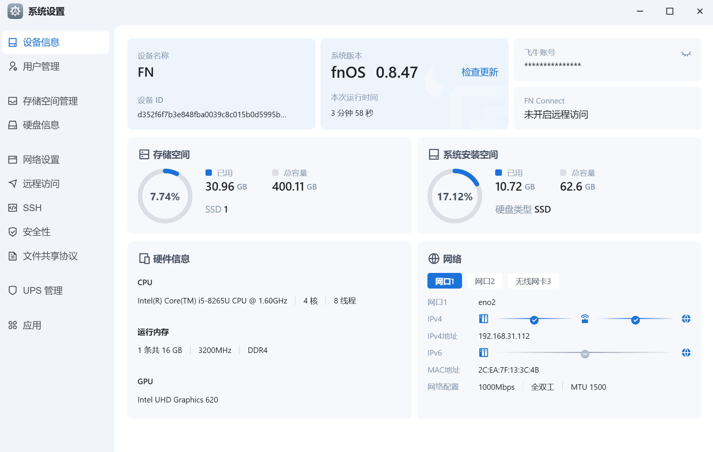Switch to the 网口2 tab

click(485, 281)
